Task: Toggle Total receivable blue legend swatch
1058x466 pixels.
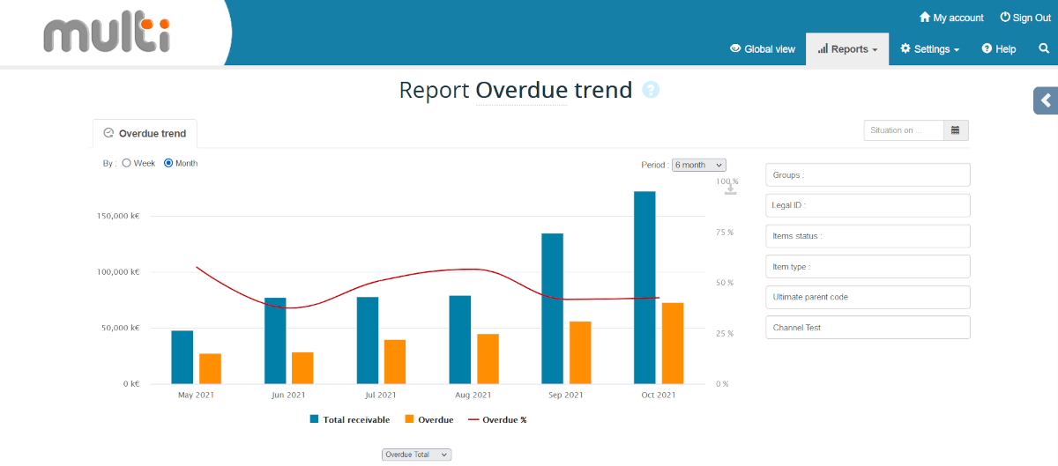Action: pos(314,420)
